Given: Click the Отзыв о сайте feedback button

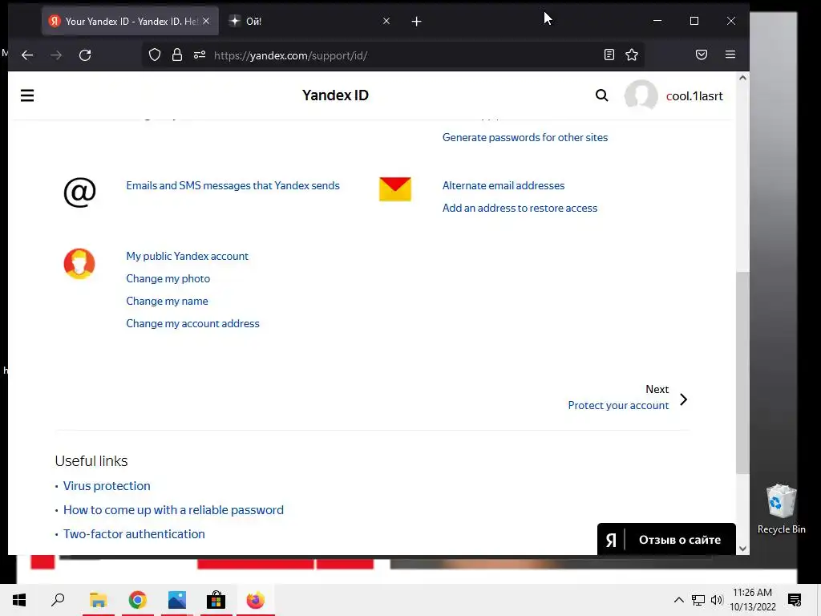Looking at the screenshot, I should pos(666,540).
